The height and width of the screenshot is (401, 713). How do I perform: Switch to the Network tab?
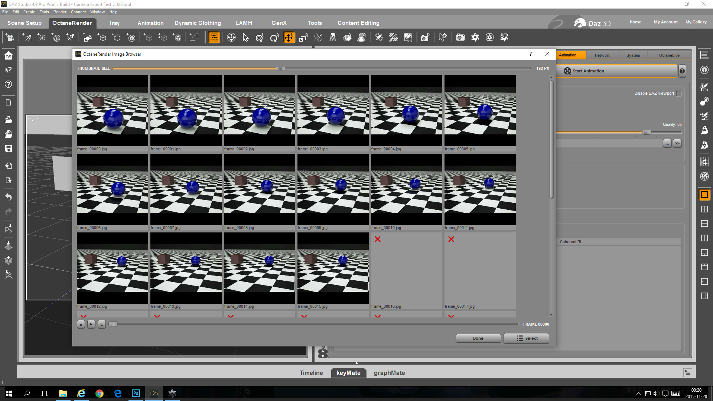tap(602, 55)
